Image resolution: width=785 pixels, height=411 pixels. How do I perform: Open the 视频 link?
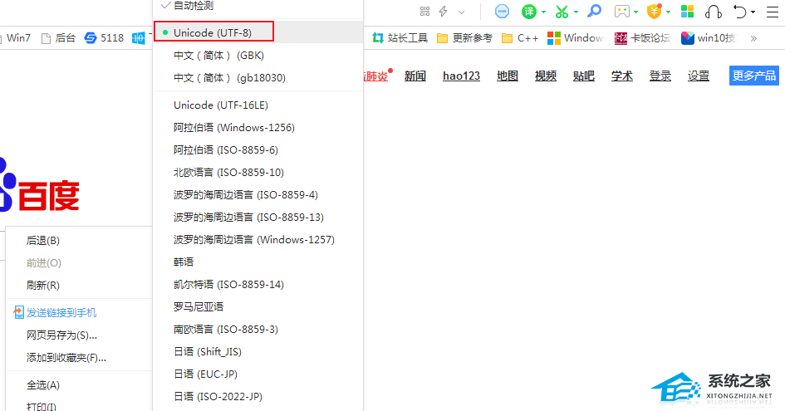click(545, 76)
